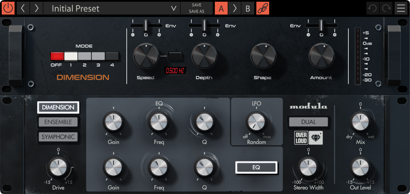This screenshot has height=194, width=410.
Task: Click the upper EQ Freq knob
Action: pyautogui.click(x=159, y=122)
